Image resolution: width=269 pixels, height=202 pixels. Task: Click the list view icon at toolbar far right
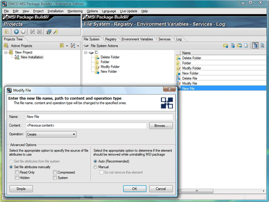(262, 46)
